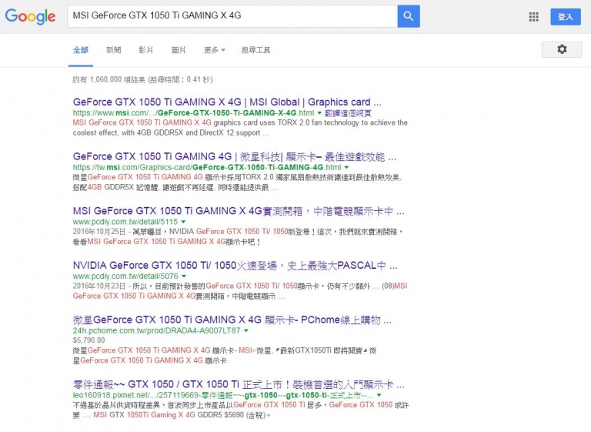Click the blue search magnifier button
591x432 pixels.
[409, 16]
